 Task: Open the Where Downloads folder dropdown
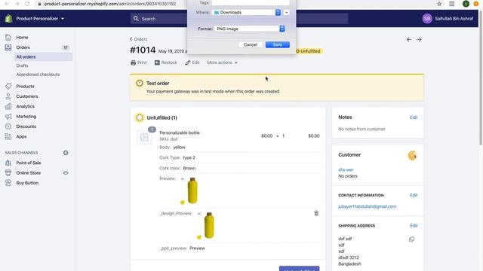tap(247, 12)
